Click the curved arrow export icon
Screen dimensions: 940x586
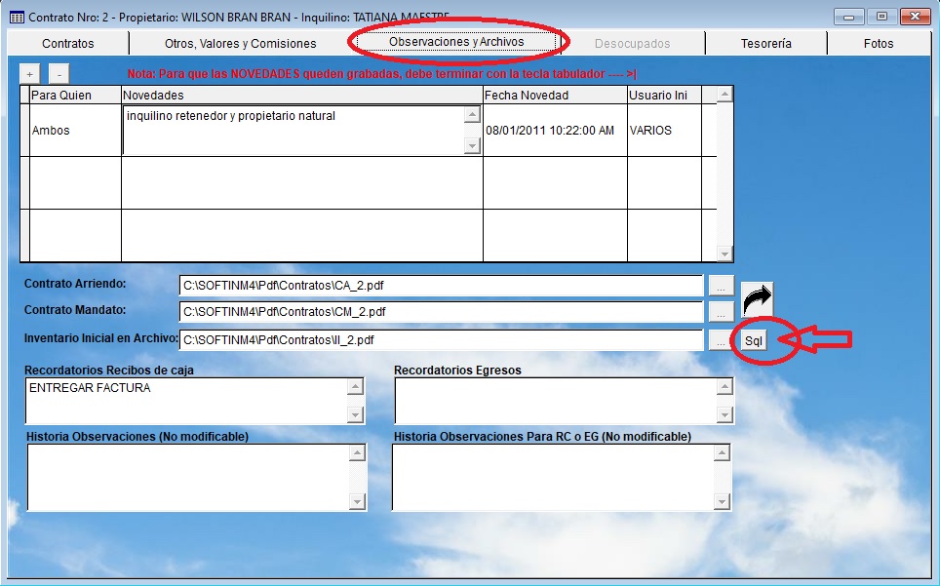click(x=757, y=298)
